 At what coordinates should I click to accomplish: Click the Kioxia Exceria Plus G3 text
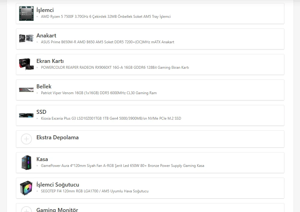pyautogui.click(x=111, y=118)
